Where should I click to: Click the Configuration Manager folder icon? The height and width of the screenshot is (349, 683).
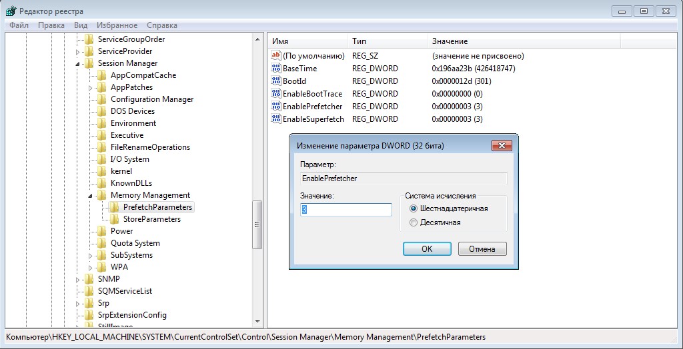point(101,99)
